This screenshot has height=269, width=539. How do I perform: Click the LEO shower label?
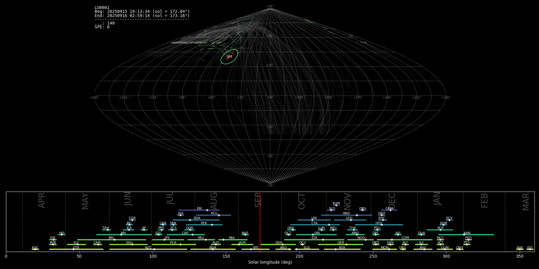click(349, 218)
